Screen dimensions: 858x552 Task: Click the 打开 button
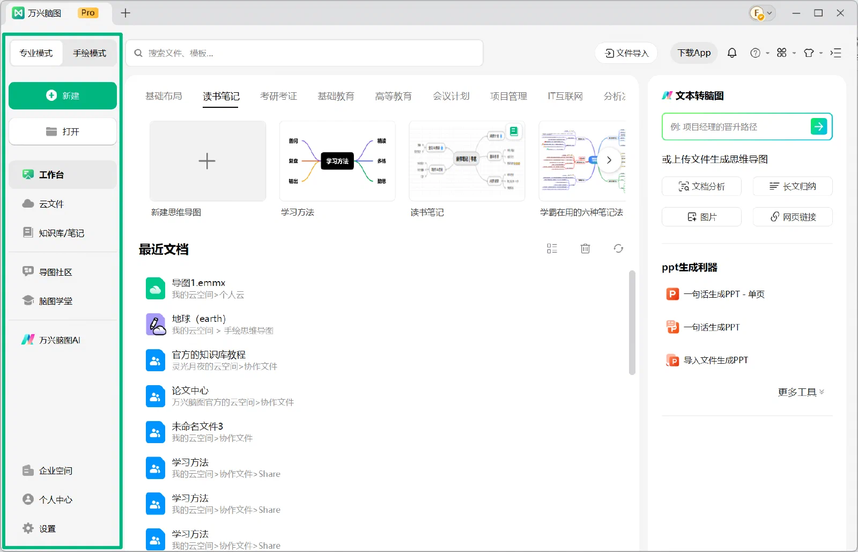63,131
